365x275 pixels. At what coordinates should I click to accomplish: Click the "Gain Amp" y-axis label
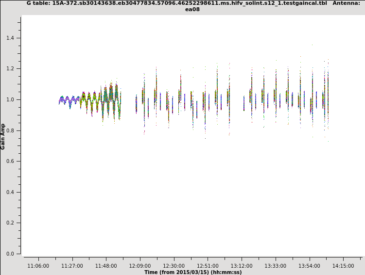tap(3, 136)
